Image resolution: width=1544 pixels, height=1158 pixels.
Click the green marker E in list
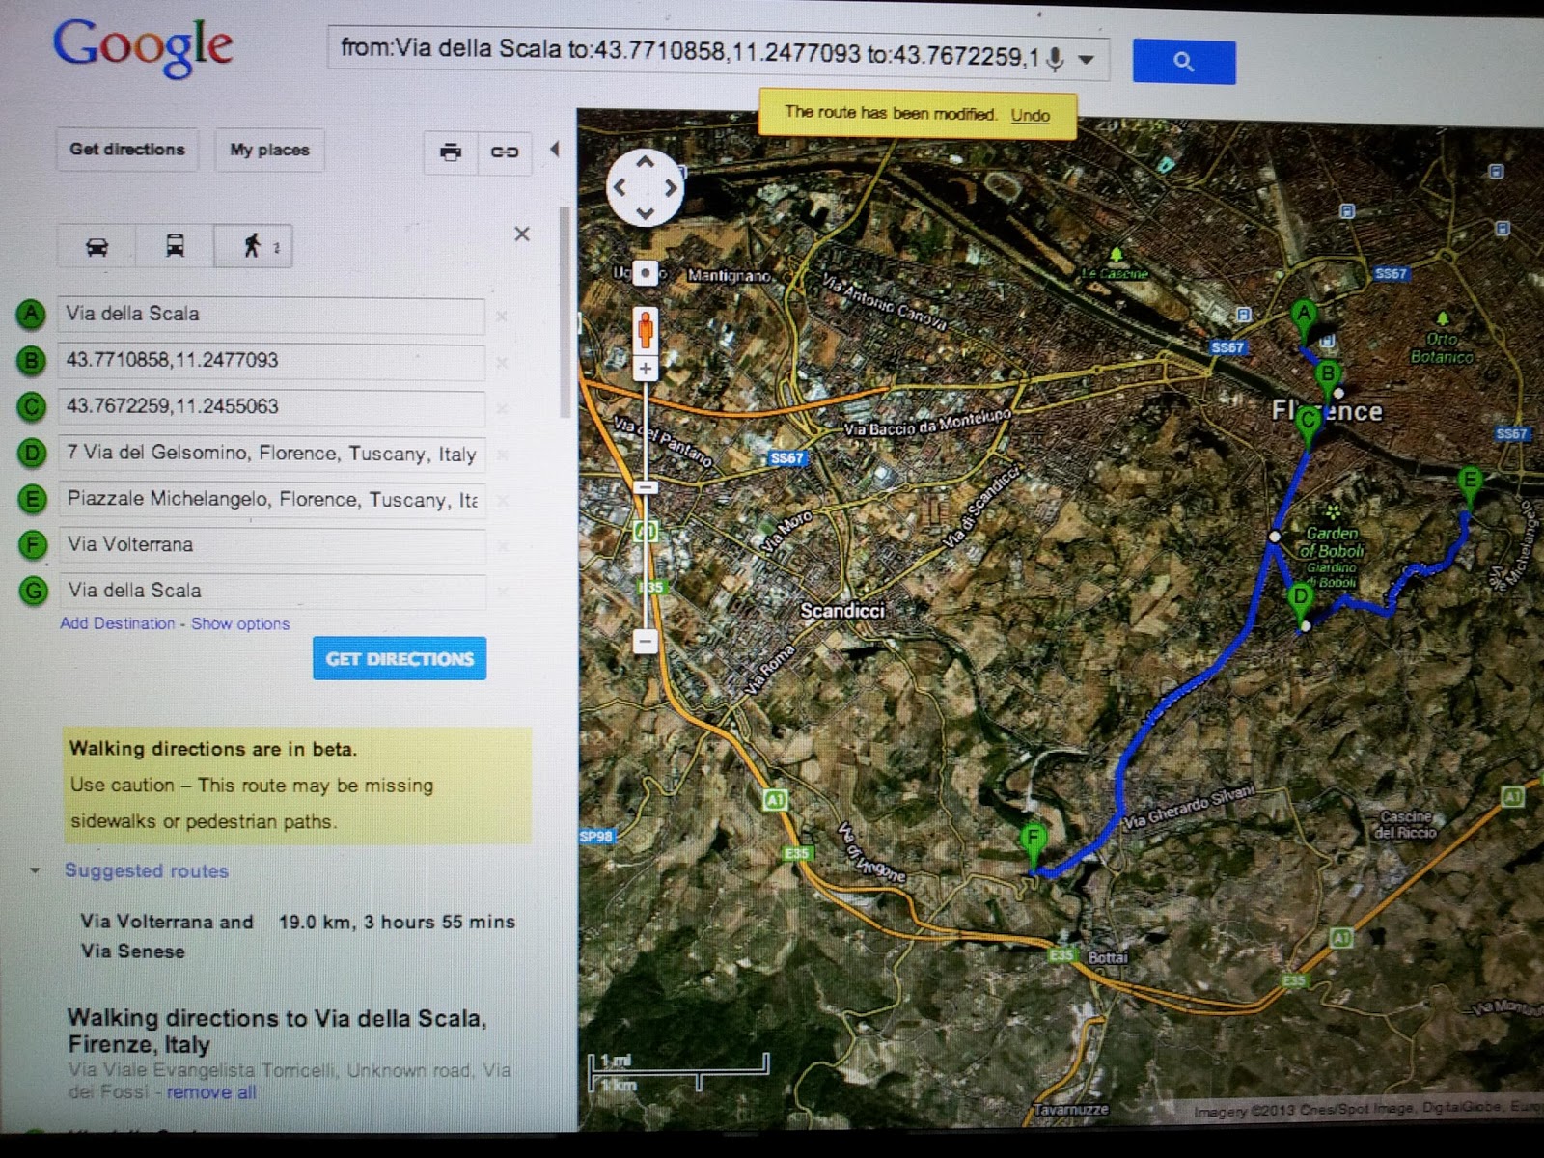(x=33, y=499)
